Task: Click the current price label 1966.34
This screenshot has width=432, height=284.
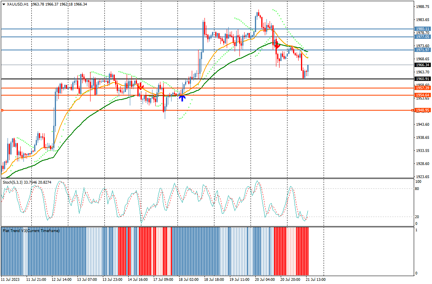Action: (422, 65)
